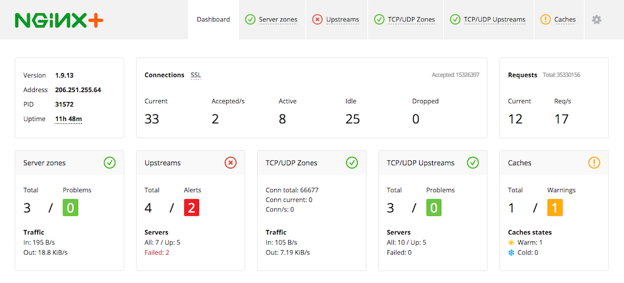Click the uptime value 11h 48m
The width and height of the screenshot is (624, 283).
point(68,119)
